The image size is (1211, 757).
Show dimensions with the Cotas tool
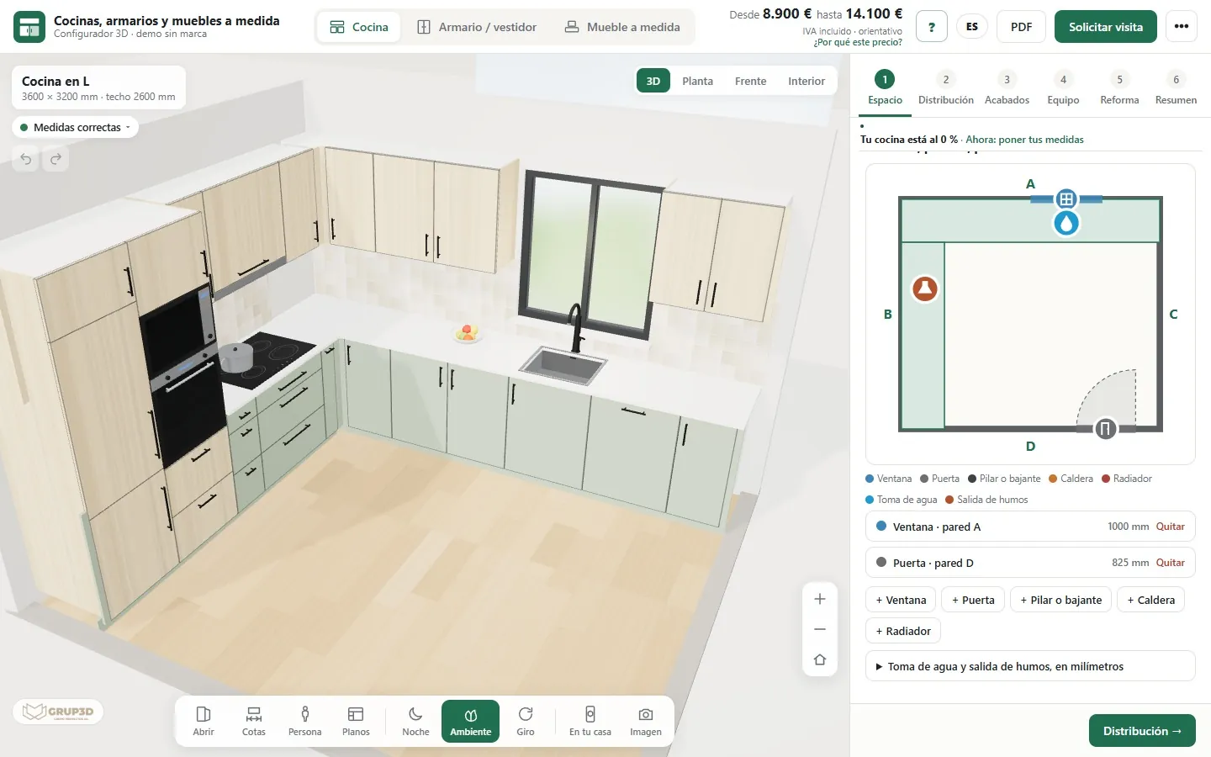(254, 721)
